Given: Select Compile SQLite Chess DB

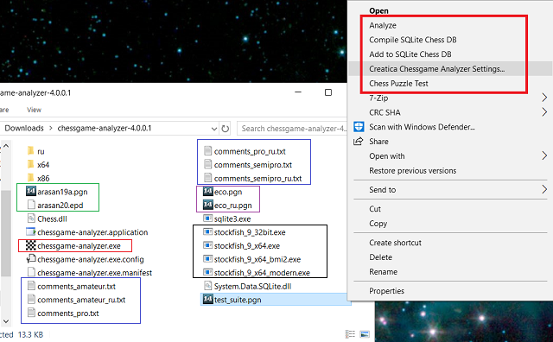Looking at the screenshot, I should coord(413,40).
